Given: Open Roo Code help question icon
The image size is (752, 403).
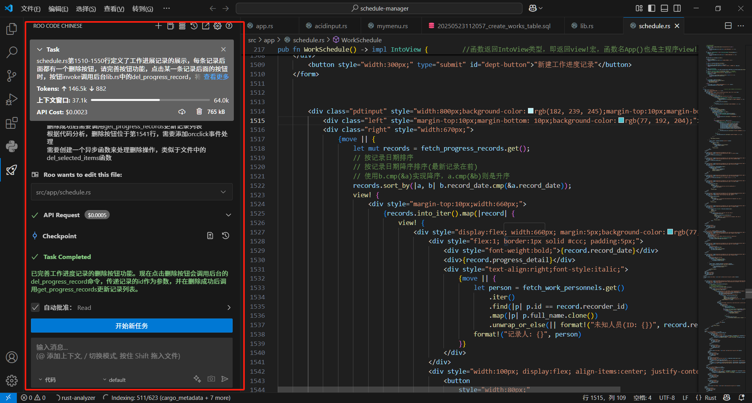Looking at the screenshot, I should pos(229,26).
